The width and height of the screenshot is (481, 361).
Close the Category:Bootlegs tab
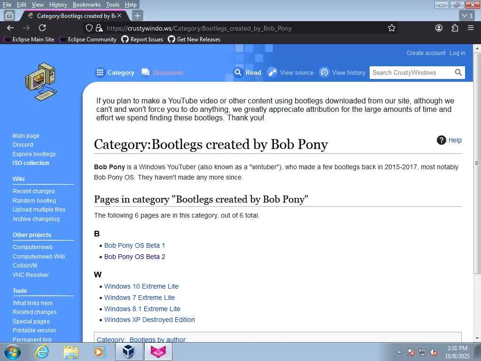pos(119,16)
